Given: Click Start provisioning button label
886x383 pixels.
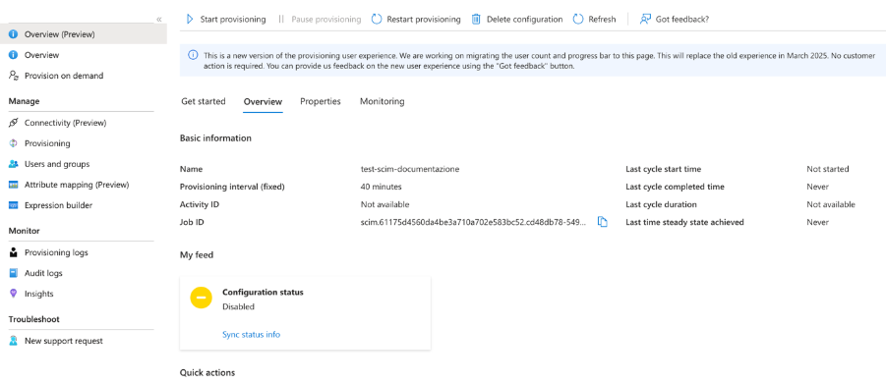Looking at the screenshot, I should click(233, 20).
